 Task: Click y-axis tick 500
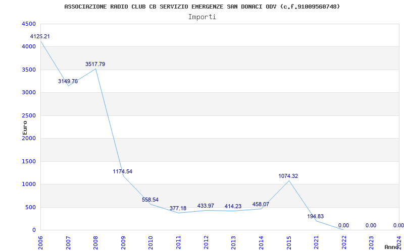click(x=31, y=207)
